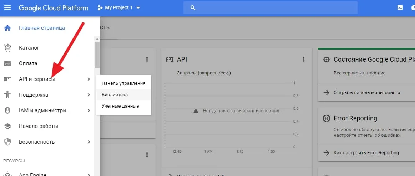This screenshot has height=176, width=415.
Task: Go to Главная страница
Action: pos(42,28)
